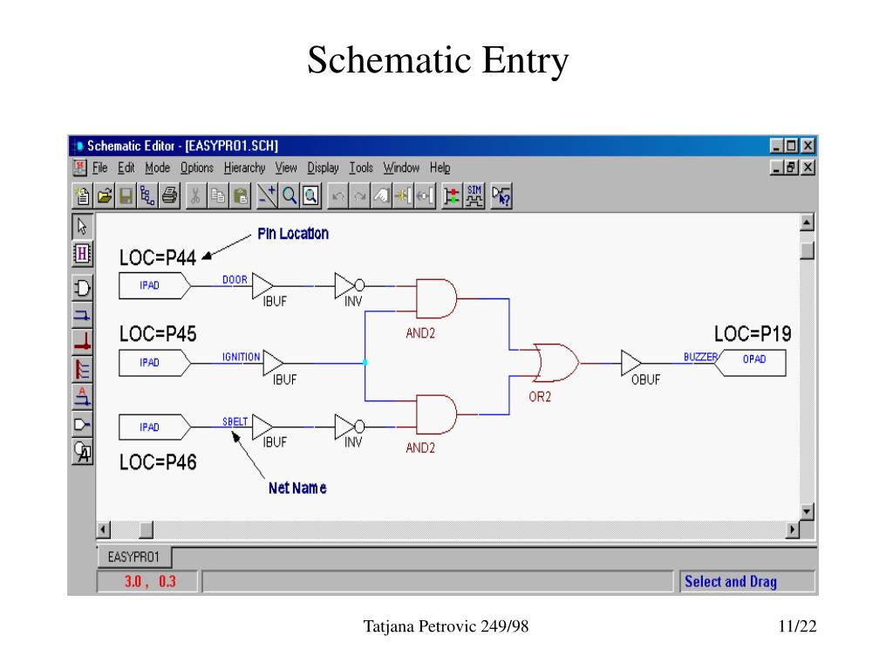This screenshot has width=893, height=670.
Task: Choose the draw wire tool in sidebar
Action: point(82,315)
